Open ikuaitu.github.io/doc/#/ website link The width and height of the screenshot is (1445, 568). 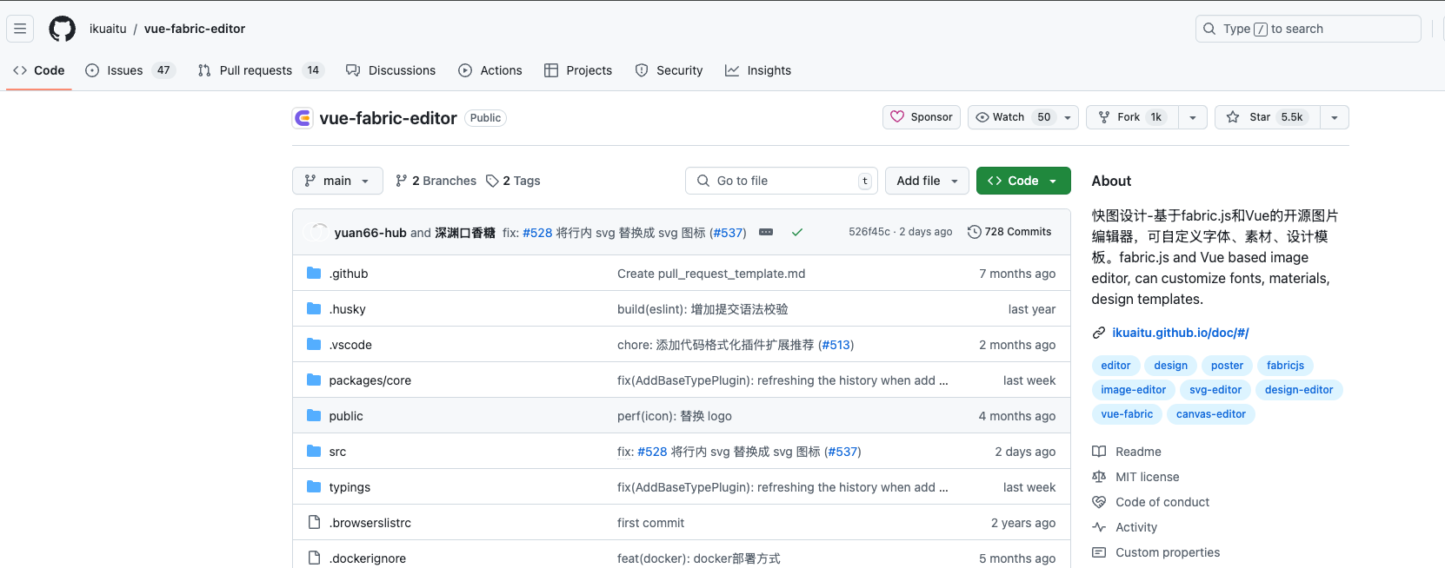click(1181, 333)
